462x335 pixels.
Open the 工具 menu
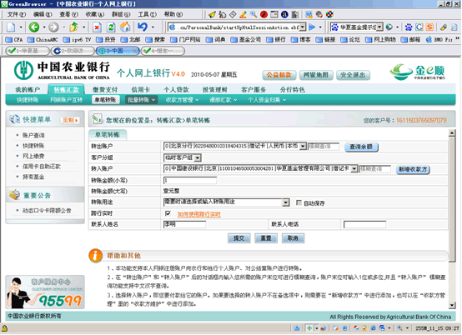coord(148,14)
